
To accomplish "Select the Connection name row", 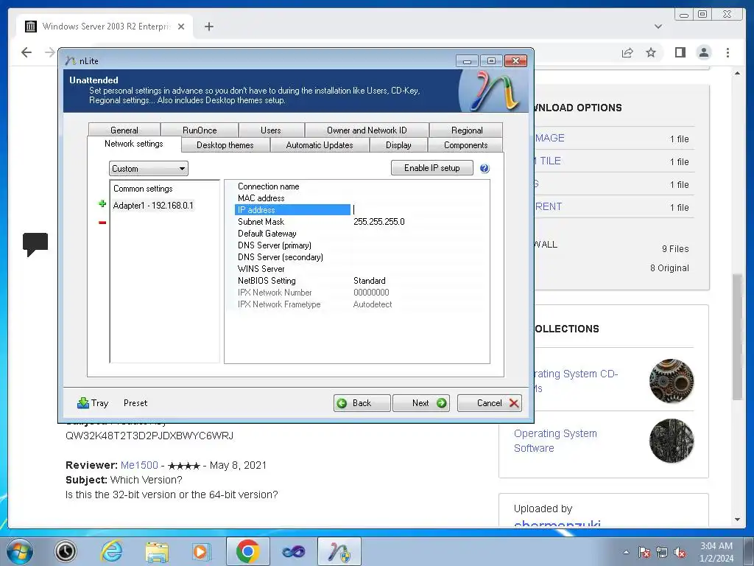I will coord(361,186).
